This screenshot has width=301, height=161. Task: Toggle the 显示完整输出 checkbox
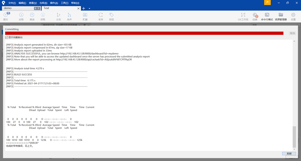[x=7, y=37]
